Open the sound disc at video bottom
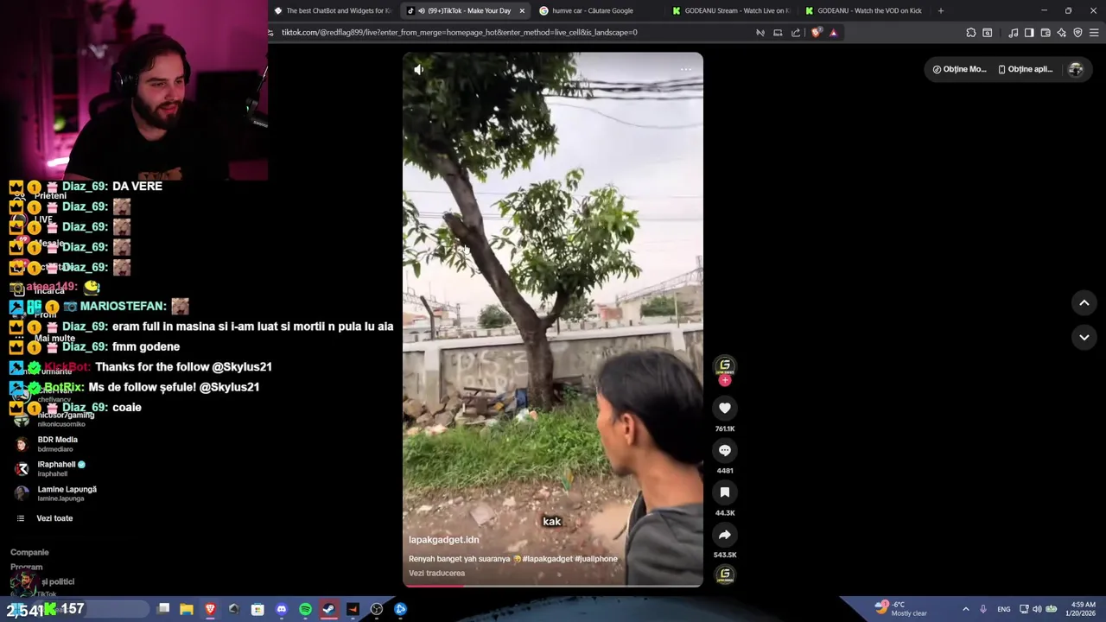Viewport: 1106px width, 622px height. pos(725,574)
